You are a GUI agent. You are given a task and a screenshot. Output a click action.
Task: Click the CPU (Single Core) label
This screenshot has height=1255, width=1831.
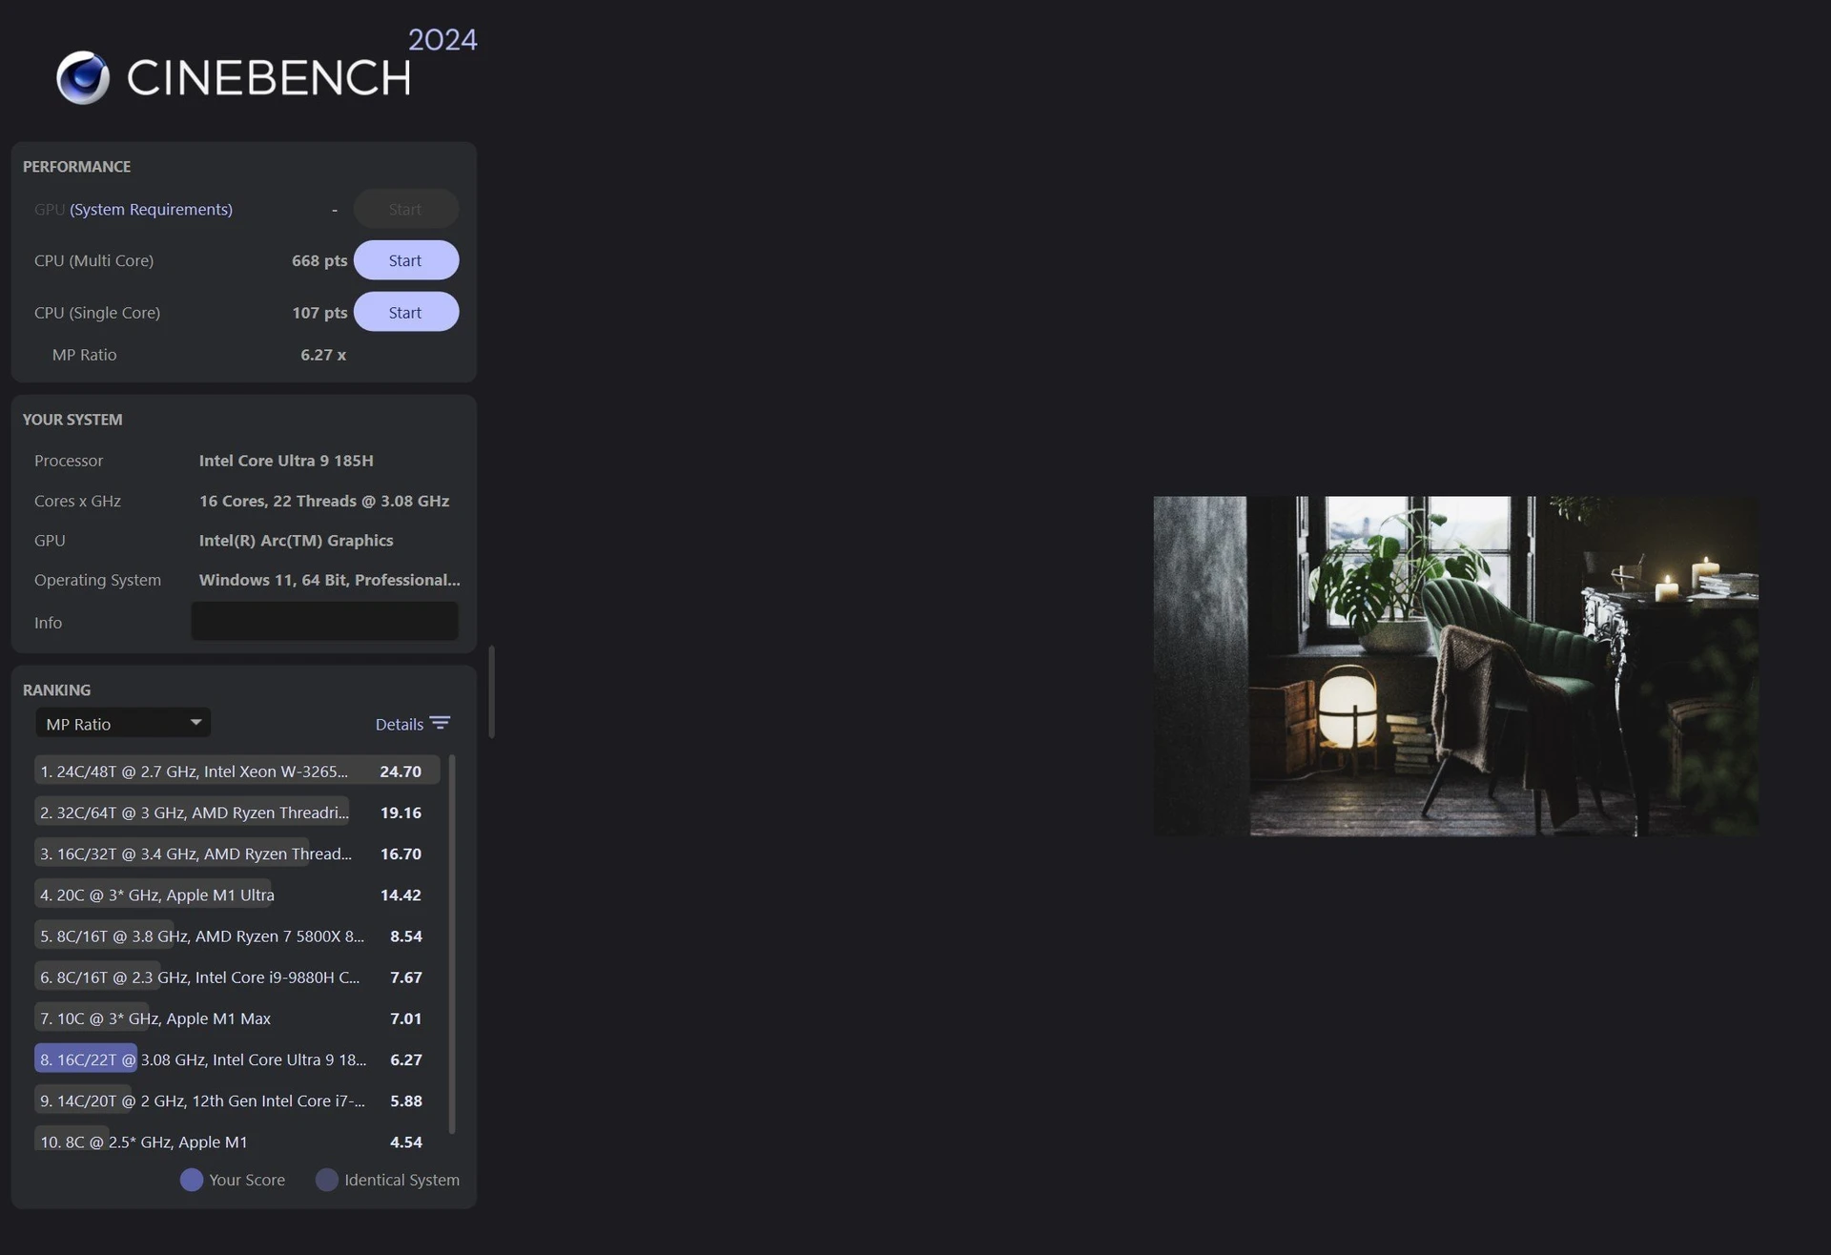click(x=97, y=312)
